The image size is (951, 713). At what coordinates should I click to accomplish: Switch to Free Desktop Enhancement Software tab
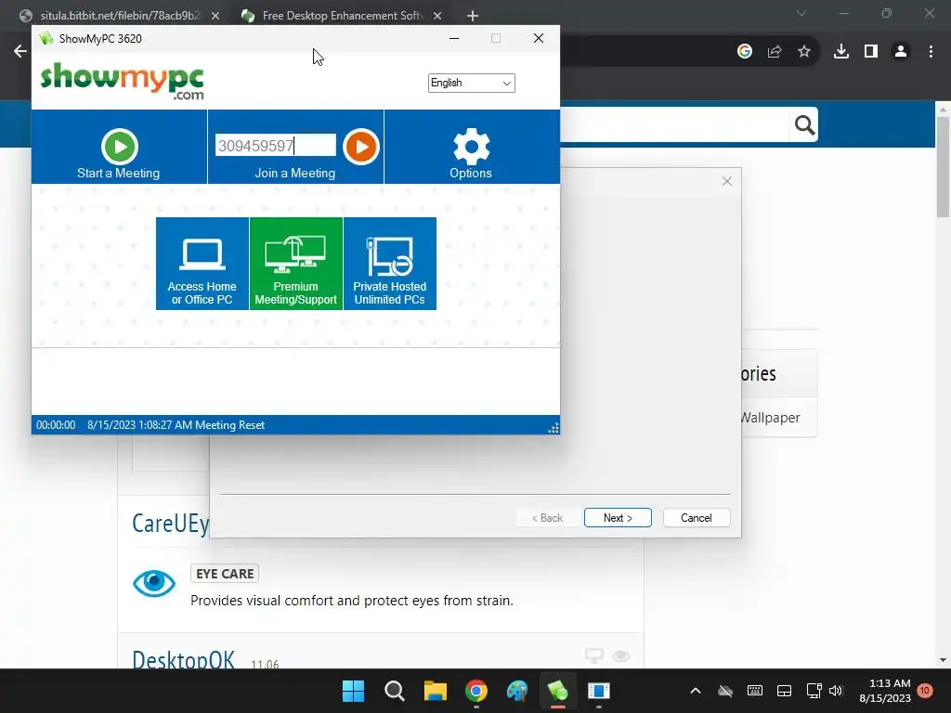(342, 16)
